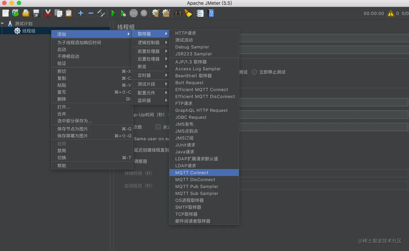Choose TCP取样器 menu entry
The width and height of the screenshot is (409, 251).
tap(204, 214)
